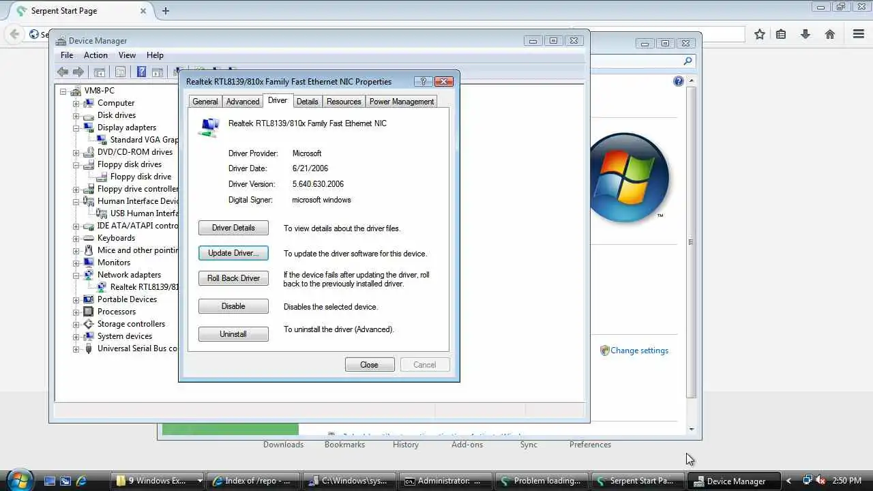Click the Windows Start orb
Viewport: 873px width, 491px height.
[x=18, y=479]
